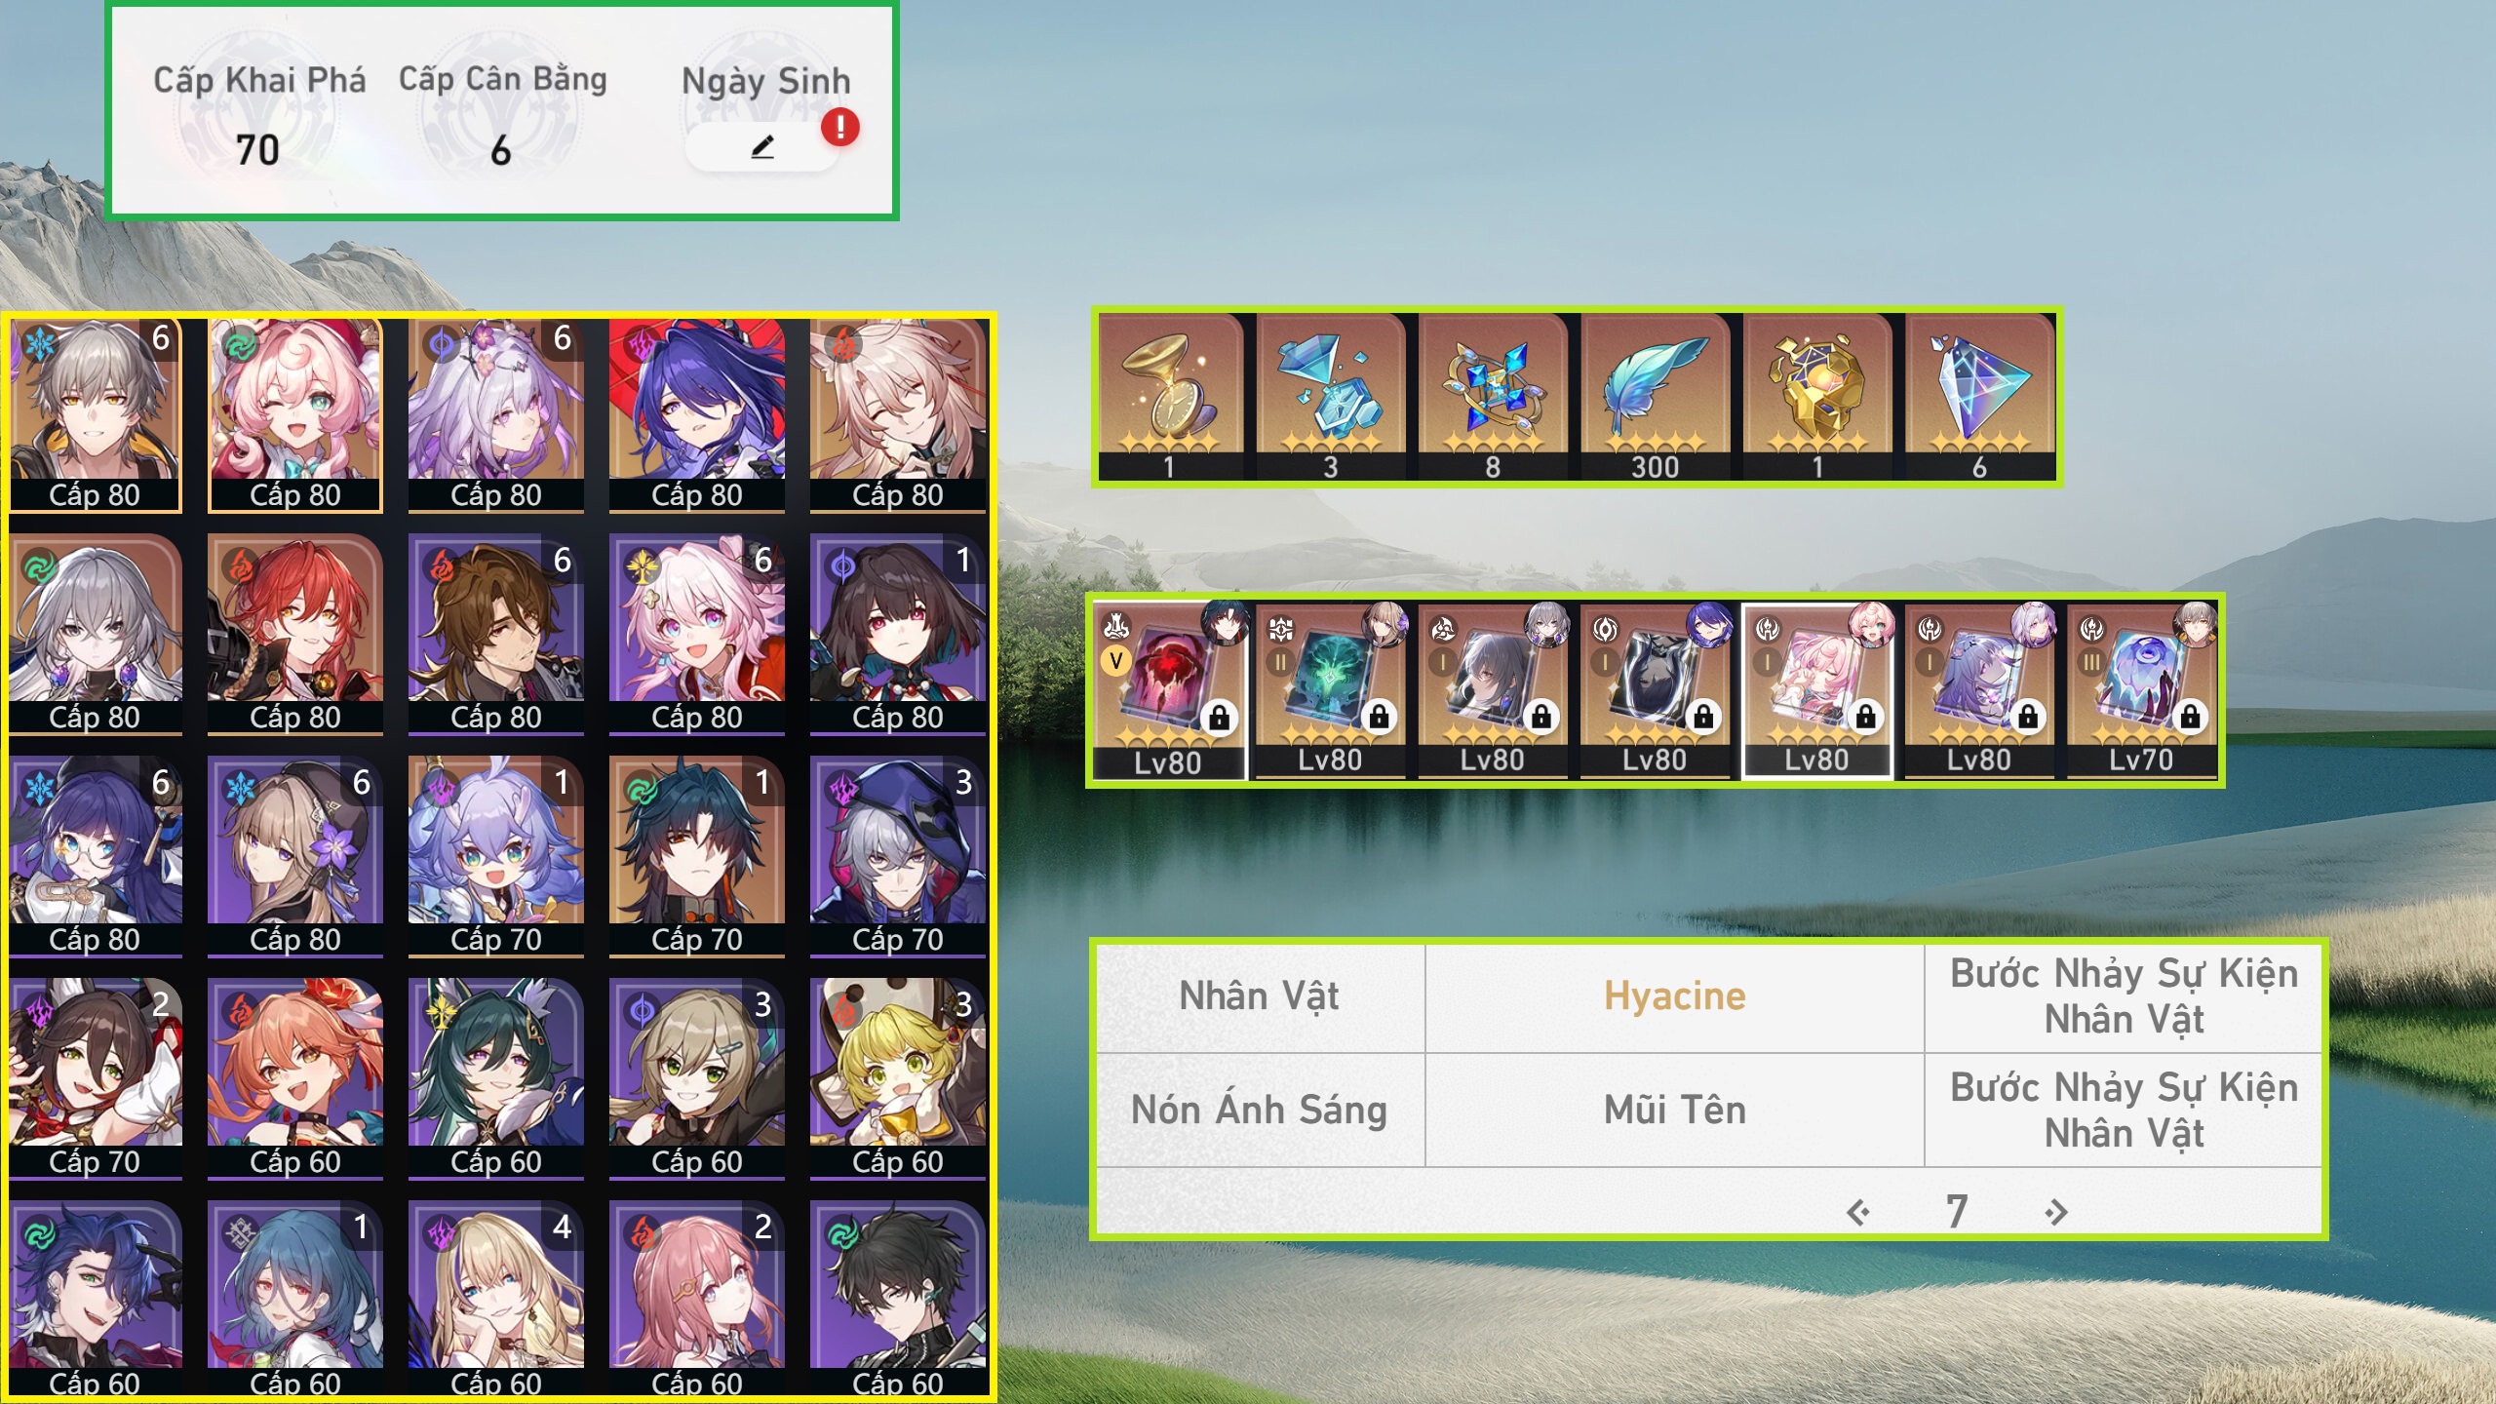Click the page number 7 indicator
This screenshot has height=1404, width=2496.
pos(1956,1212)
